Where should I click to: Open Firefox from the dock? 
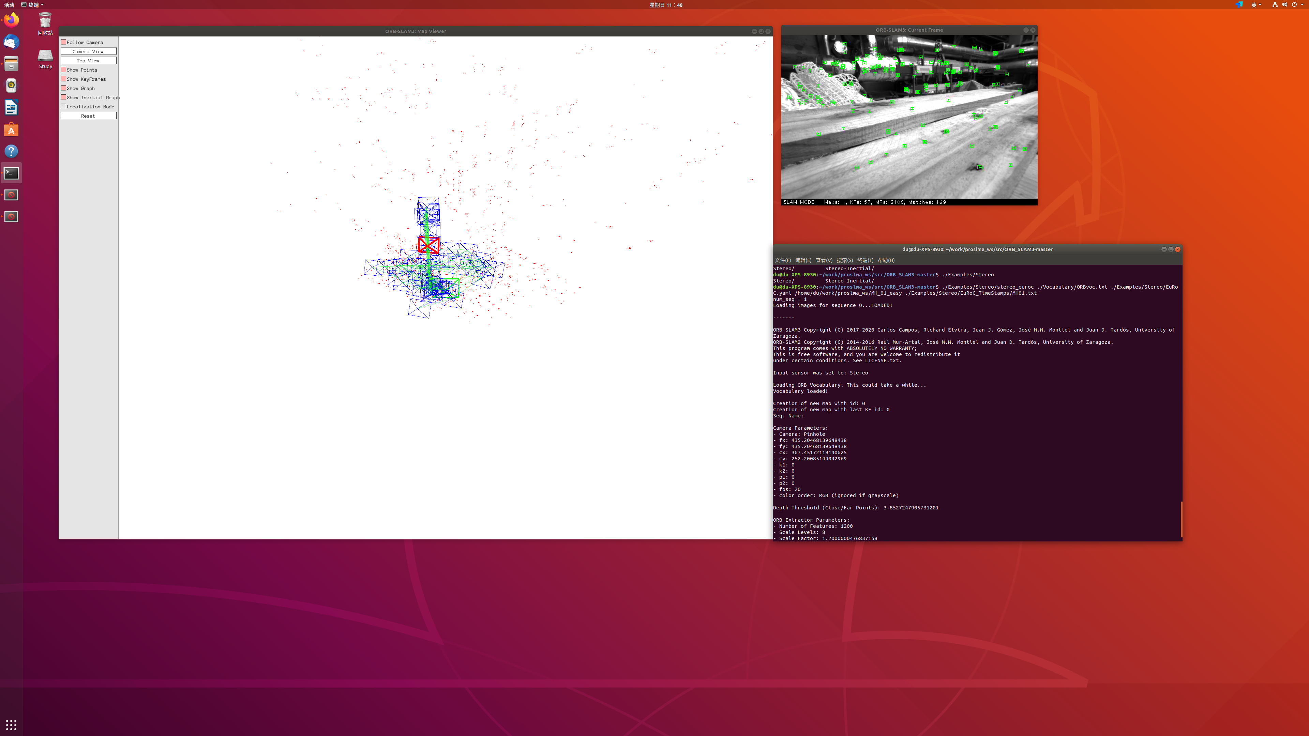click(x=11, y=20)
